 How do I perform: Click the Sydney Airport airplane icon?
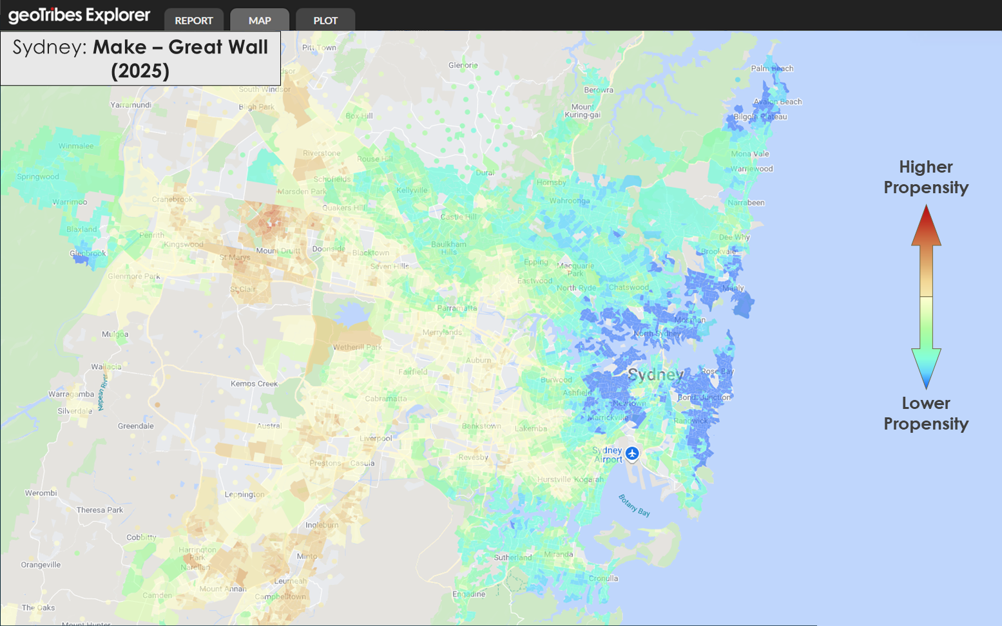pos(632,453)
